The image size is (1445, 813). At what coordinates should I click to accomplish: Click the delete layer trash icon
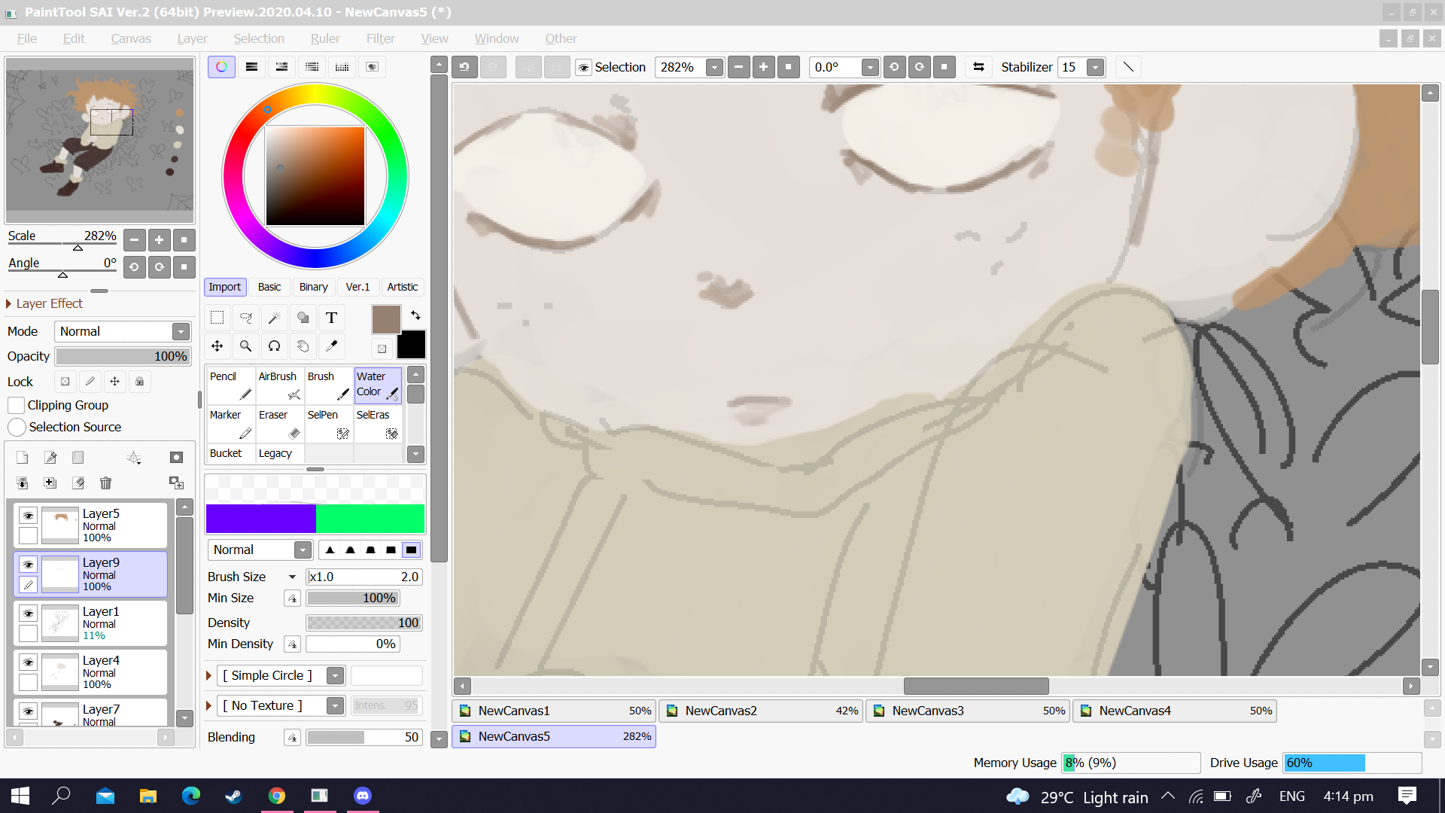[105, 483]
